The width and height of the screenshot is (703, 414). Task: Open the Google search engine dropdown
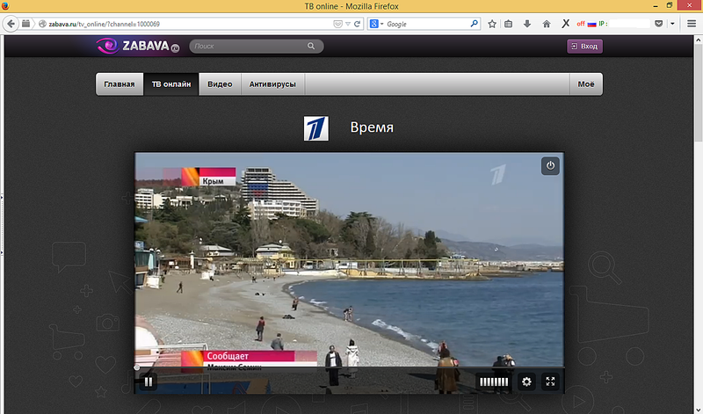tap(377, 24)
